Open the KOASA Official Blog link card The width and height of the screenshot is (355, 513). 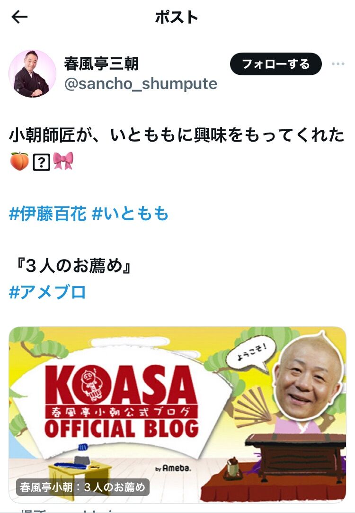pos(177,414)
